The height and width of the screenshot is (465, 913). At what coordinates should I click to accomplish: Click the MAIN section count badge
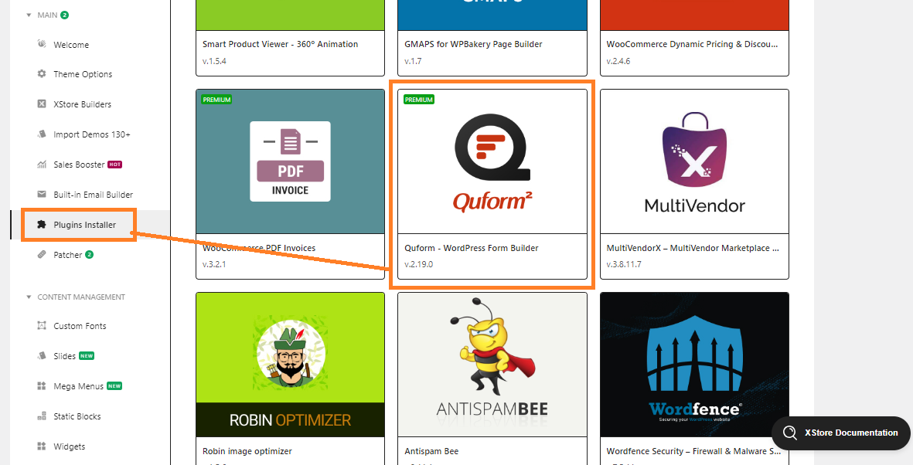(x=65, y=15)
